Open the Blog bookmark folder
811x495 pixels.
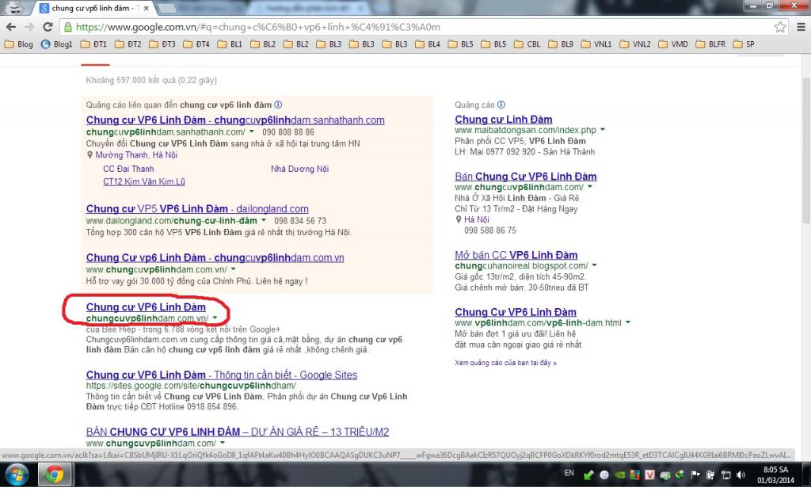[x=19, y=44]
